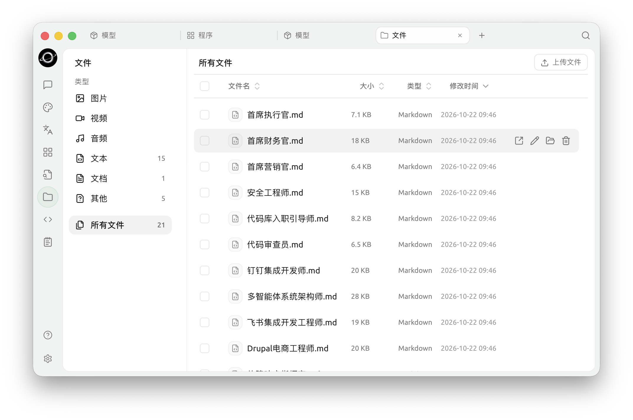633x420 pixels.
Task: Open the notes clipboard sidebar icon
Action: [x=48, y=242]
